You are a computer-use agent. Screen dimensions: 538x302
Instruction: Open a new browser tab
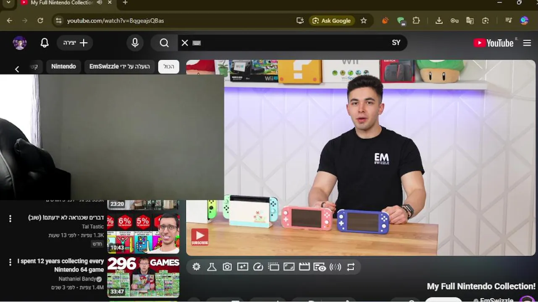(x=125, y=3)
